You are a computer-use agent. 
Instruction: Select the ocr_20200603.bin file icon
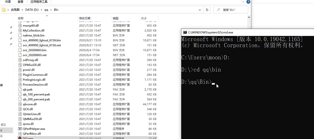click(20, 50)
